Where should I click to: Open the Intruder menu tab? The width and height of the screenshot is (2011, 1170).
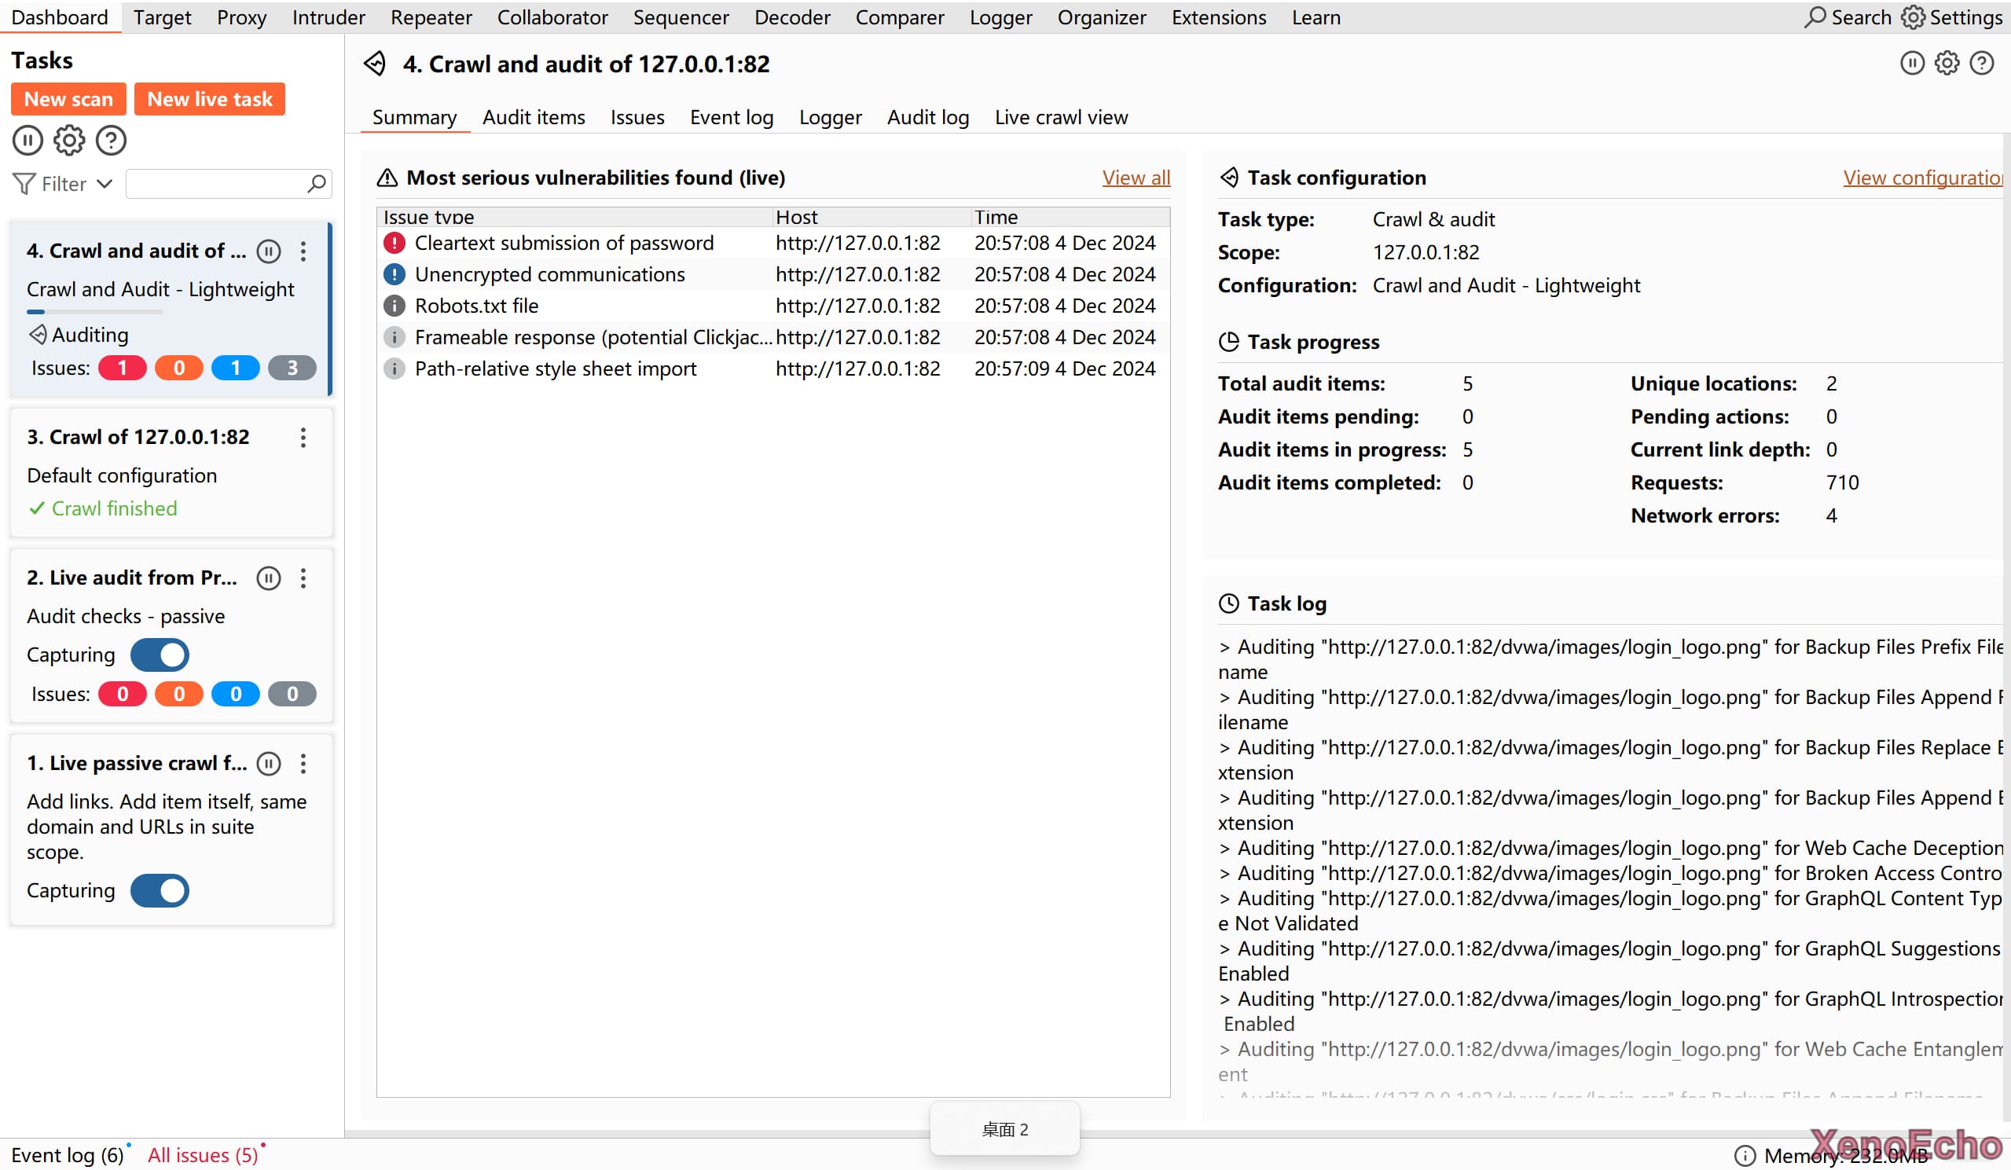328,17
